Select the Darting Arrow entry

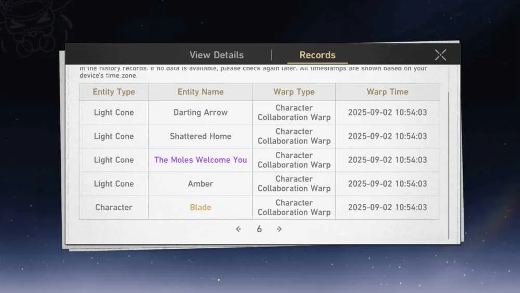[x=201, y=112]
